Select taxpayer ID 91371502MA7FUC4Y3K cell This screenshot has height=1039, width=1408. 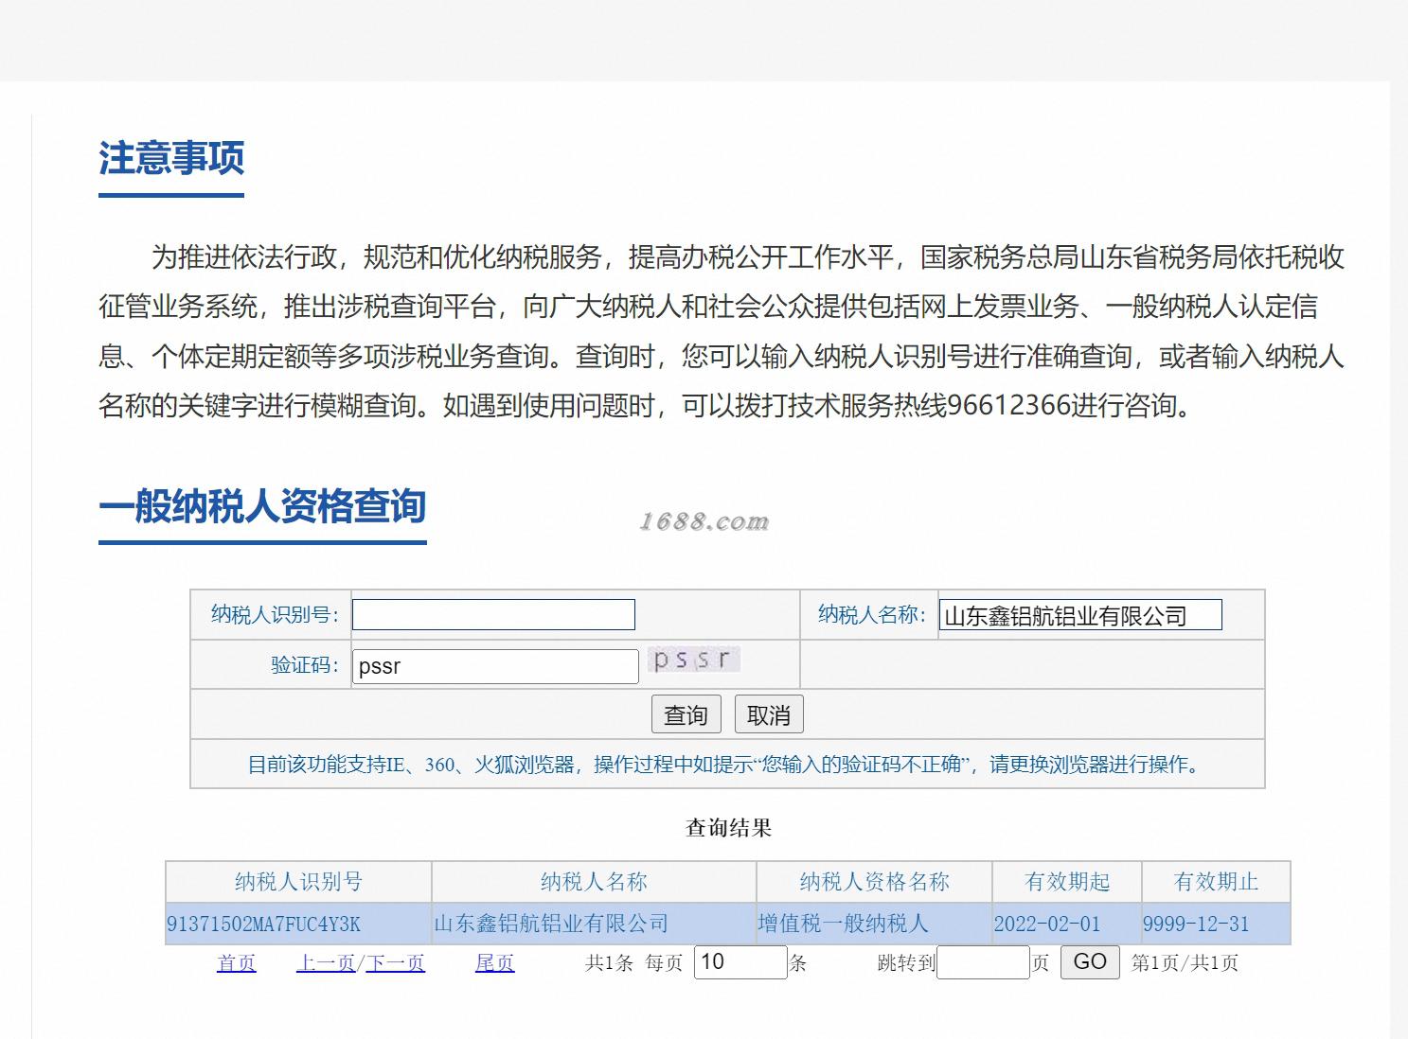[298, 924]
